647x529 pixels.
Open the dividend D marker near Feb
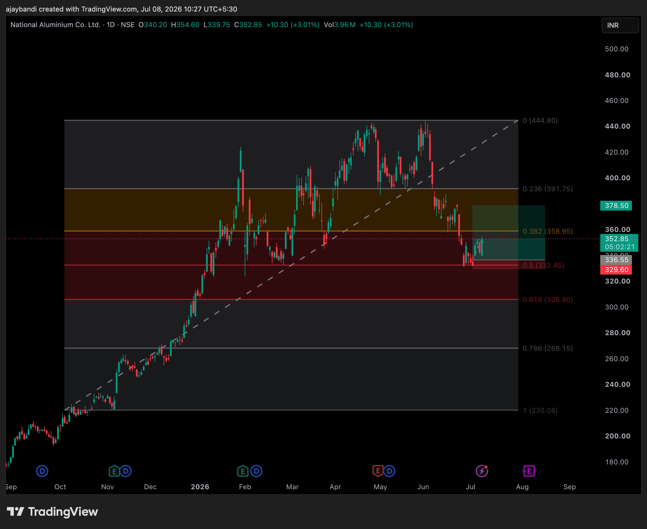pyautogui.click(x=257, y=471)
